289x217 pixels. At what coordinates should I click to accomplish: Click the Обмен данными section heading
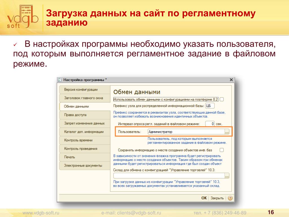(137, 92)
